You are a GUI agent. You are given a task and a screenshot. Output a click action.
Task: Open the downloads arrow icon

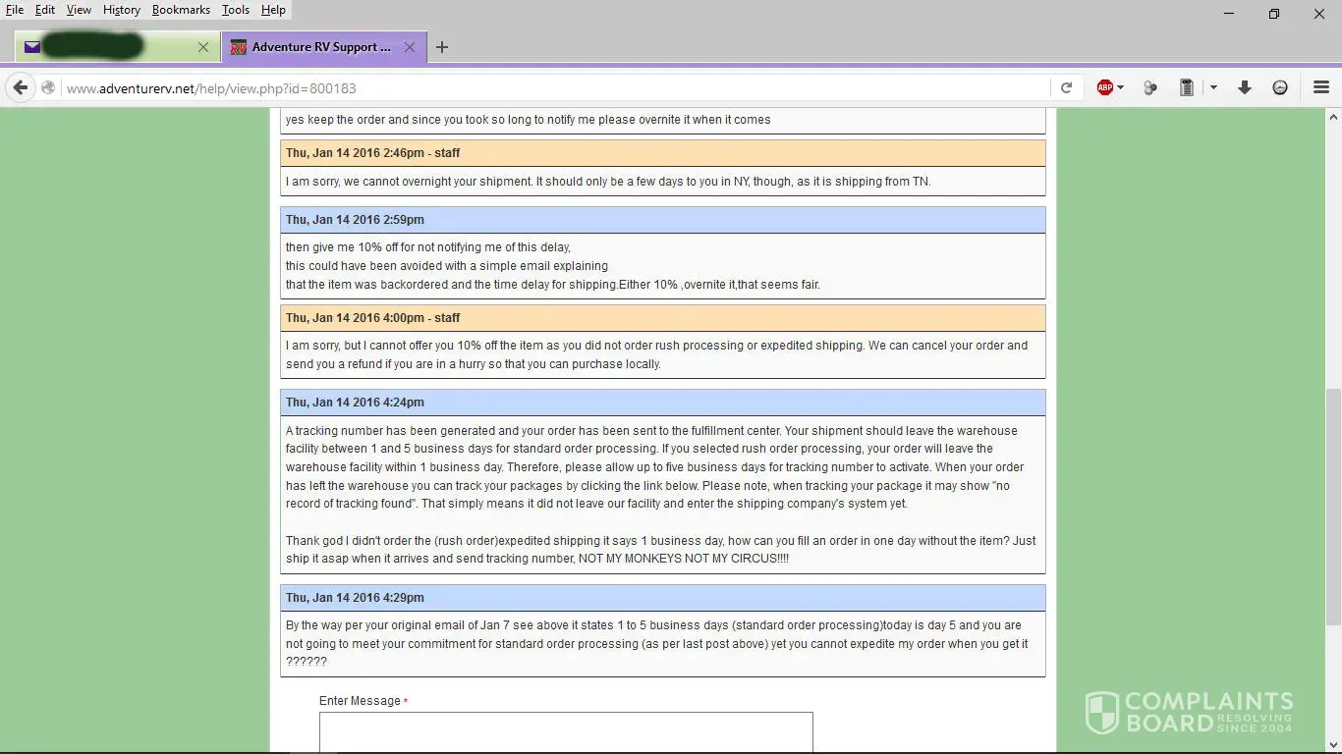[x=1244, y=87]
